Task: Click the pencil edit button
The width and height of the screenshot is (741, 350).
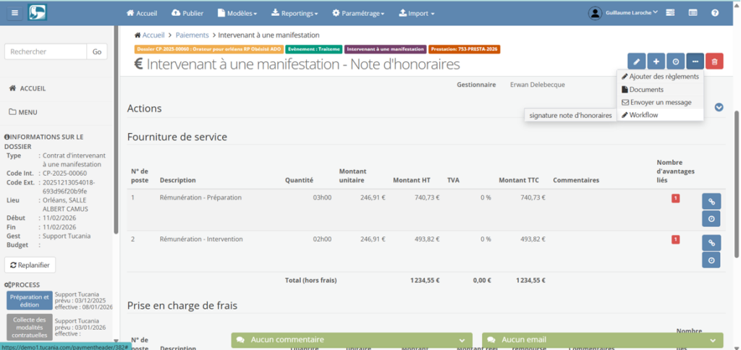Action: [636, 62]
